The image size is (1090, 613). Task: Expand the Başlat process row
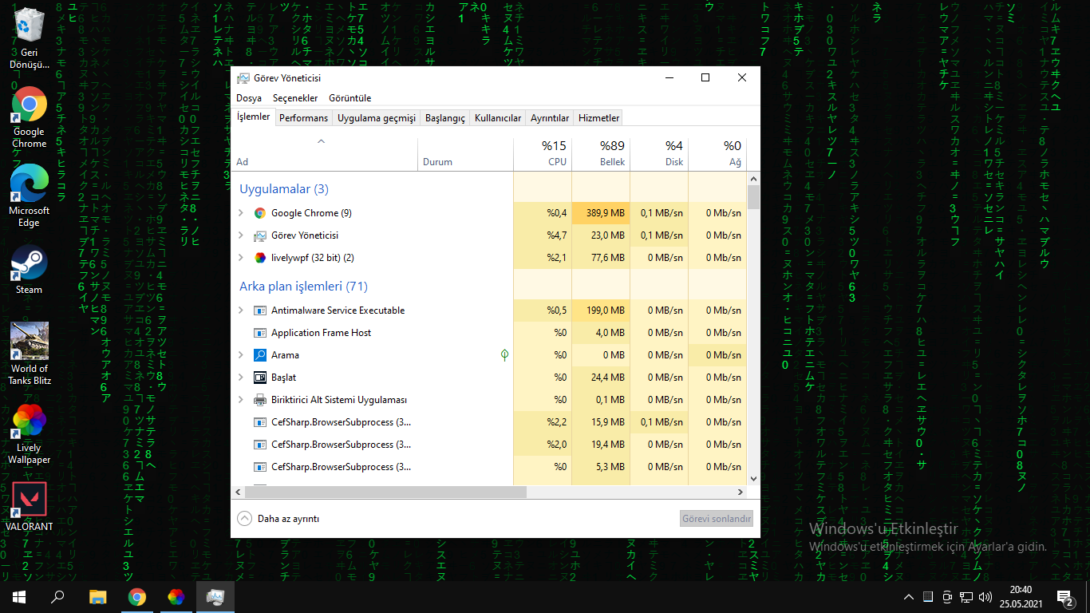(x=241, y=378)
